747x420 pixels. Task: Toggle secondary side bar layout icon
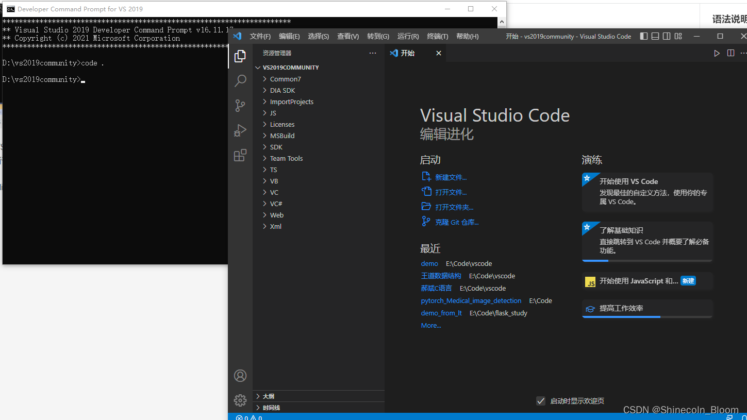pyautogui.click(x=667, y=36)
